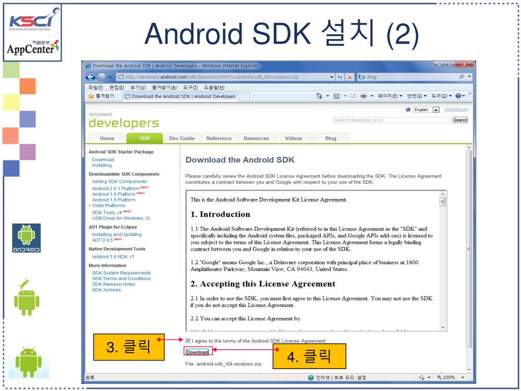Image resolution: width=521 pixels, height=391 pixels.
Task: Click the Download button
Action: click(197, 352)
